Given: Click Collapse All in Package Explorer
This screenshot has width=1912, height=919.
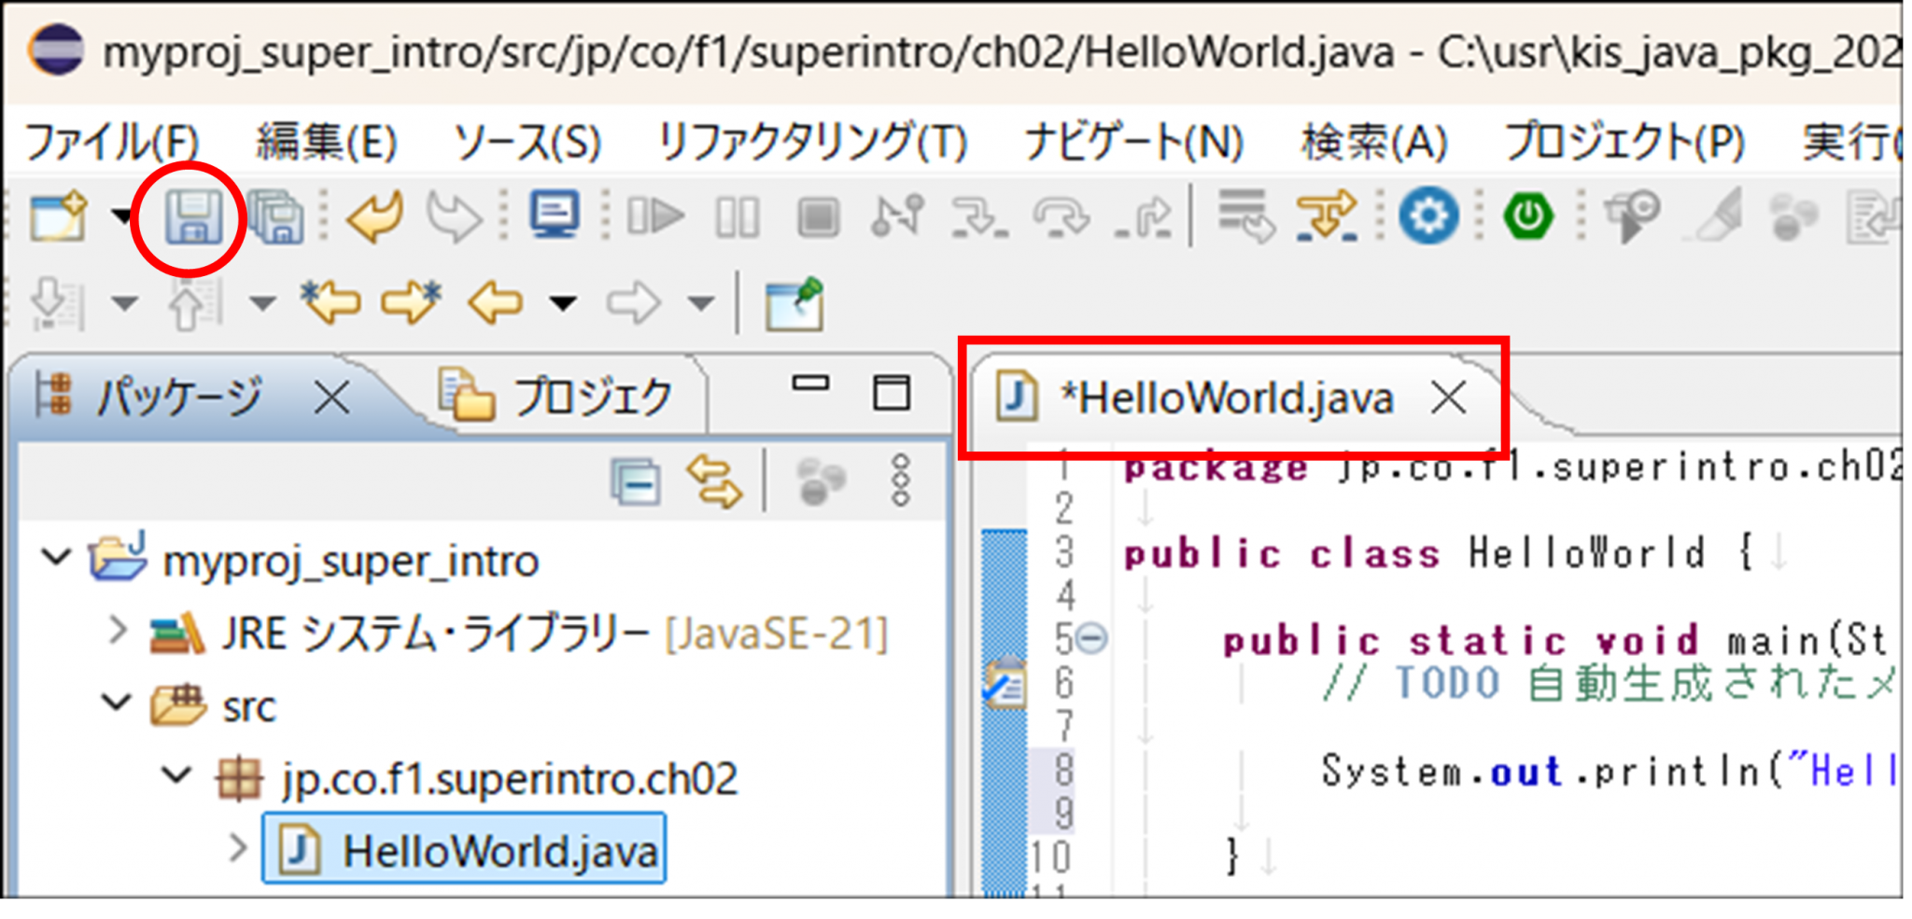Looking at the screenshot, I should 636,482.
